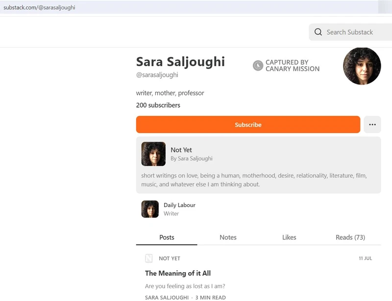
Task: Open the Not Yet publication thumbnail
Action: (153, 154)
